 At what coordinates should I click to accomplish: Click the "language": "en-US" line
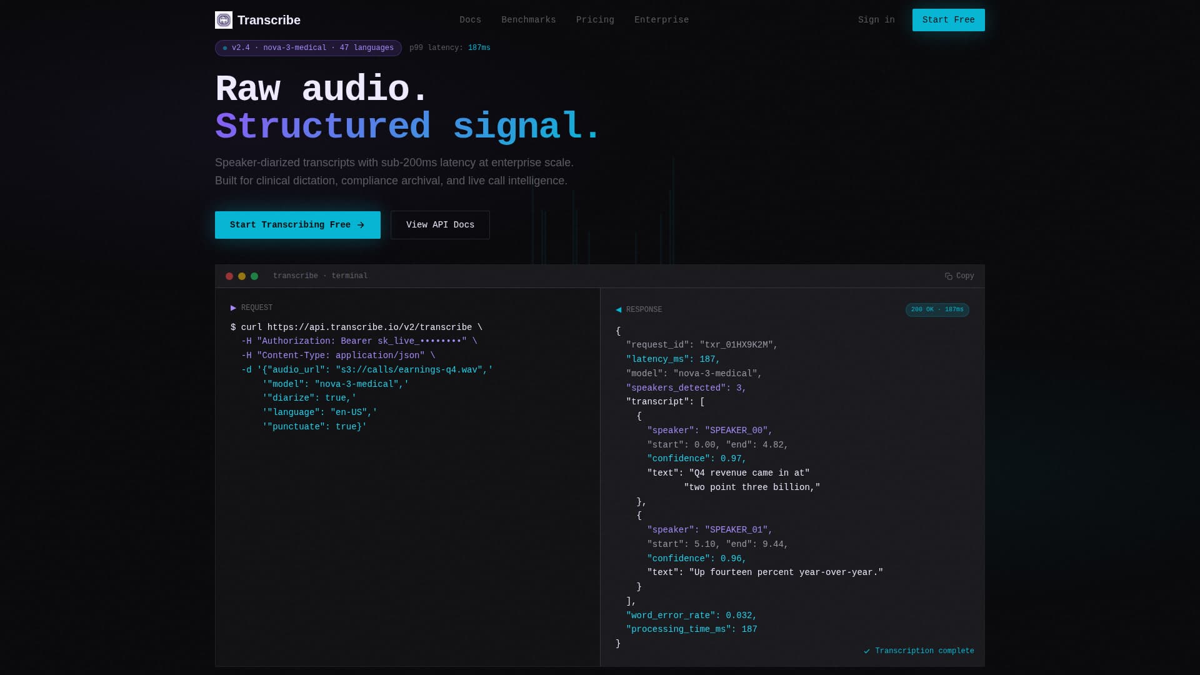[320, 412]
